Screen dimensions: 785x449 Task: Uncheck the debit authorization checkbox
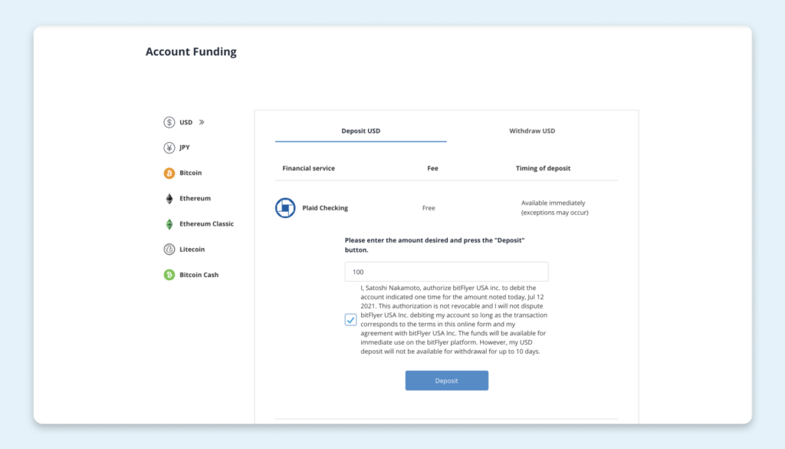(350, 320)
